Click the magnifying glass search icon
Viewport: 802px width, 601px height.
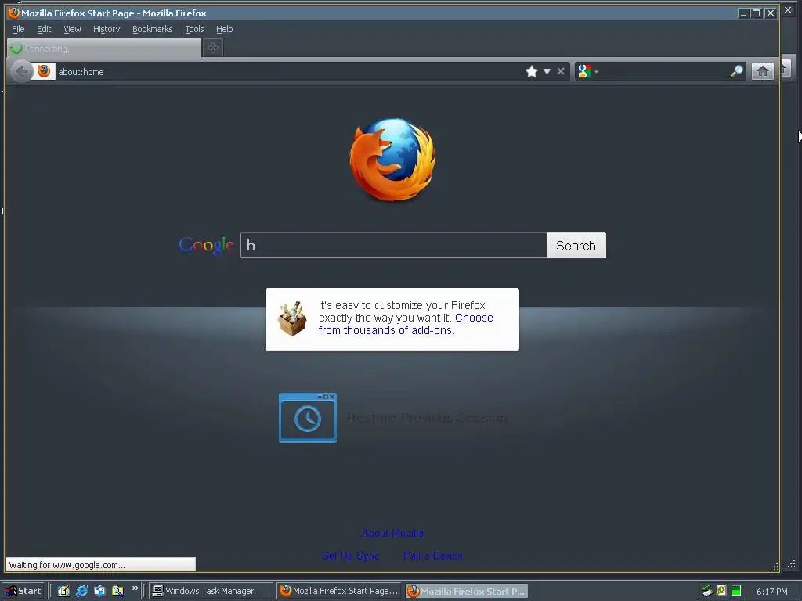(x=736, y=71)
